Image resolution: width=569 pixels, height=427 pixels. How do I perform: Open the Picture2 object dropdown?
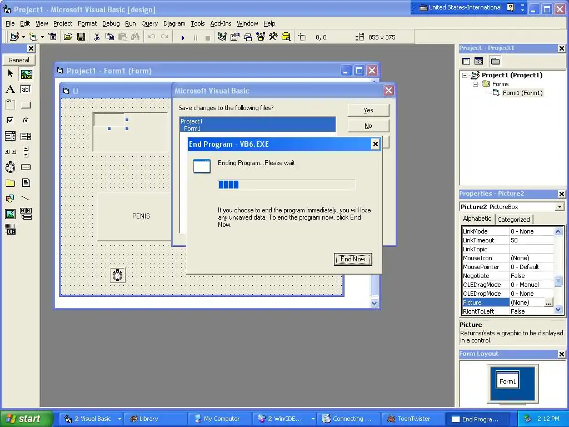click(x=560, y=207)
